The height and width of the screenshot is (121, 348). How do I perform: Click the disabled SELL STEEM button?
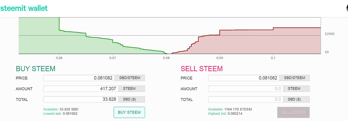293,112
